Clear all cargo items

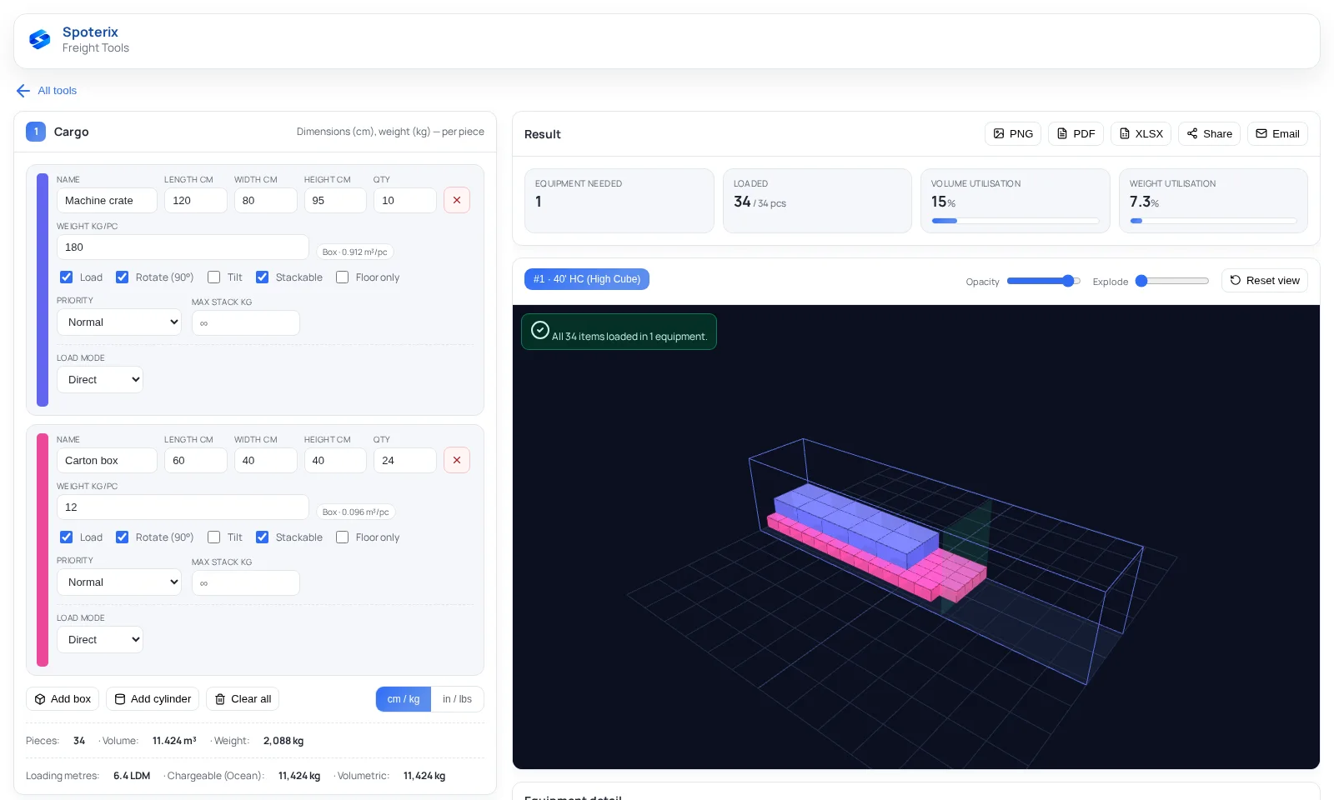click(x=243, y=698)
